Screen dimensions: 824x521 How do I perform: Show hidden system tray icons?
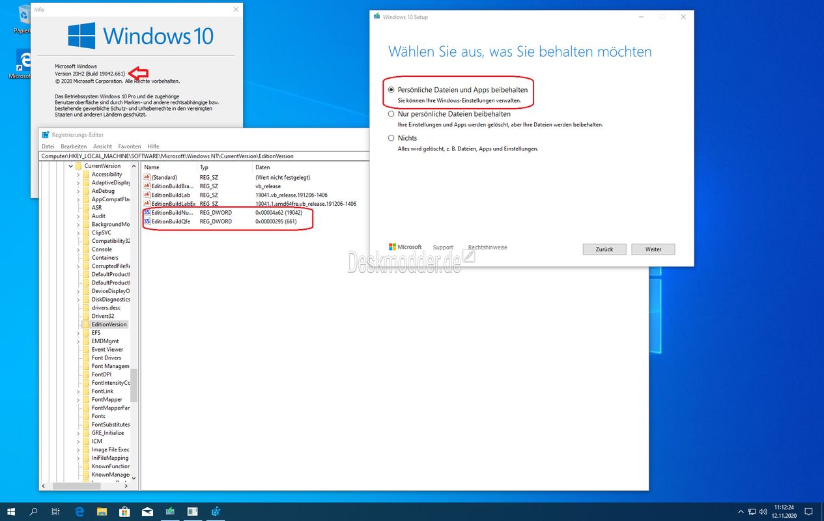741,512
